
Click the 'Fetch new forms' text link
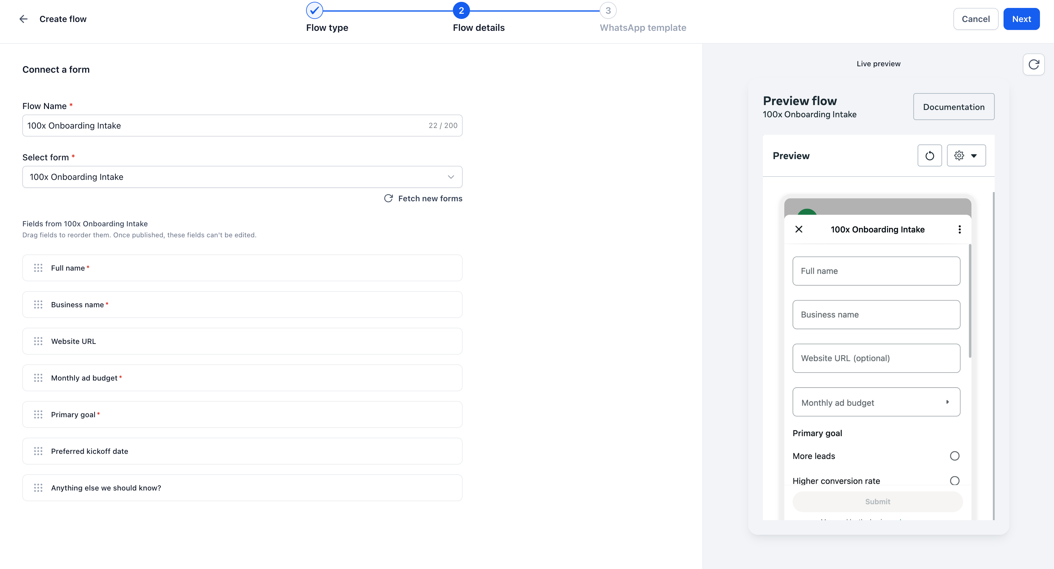[430, 198]
